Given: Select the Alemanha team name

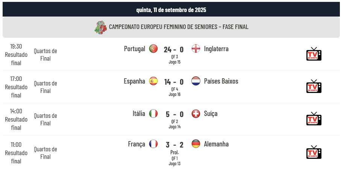Looking at the screenshot, I should pyautogui.click(x=216, y=144).
